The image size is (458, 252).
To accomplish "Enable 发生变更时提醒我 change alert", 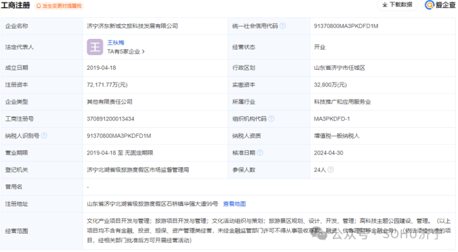I will tap(58, 6).
